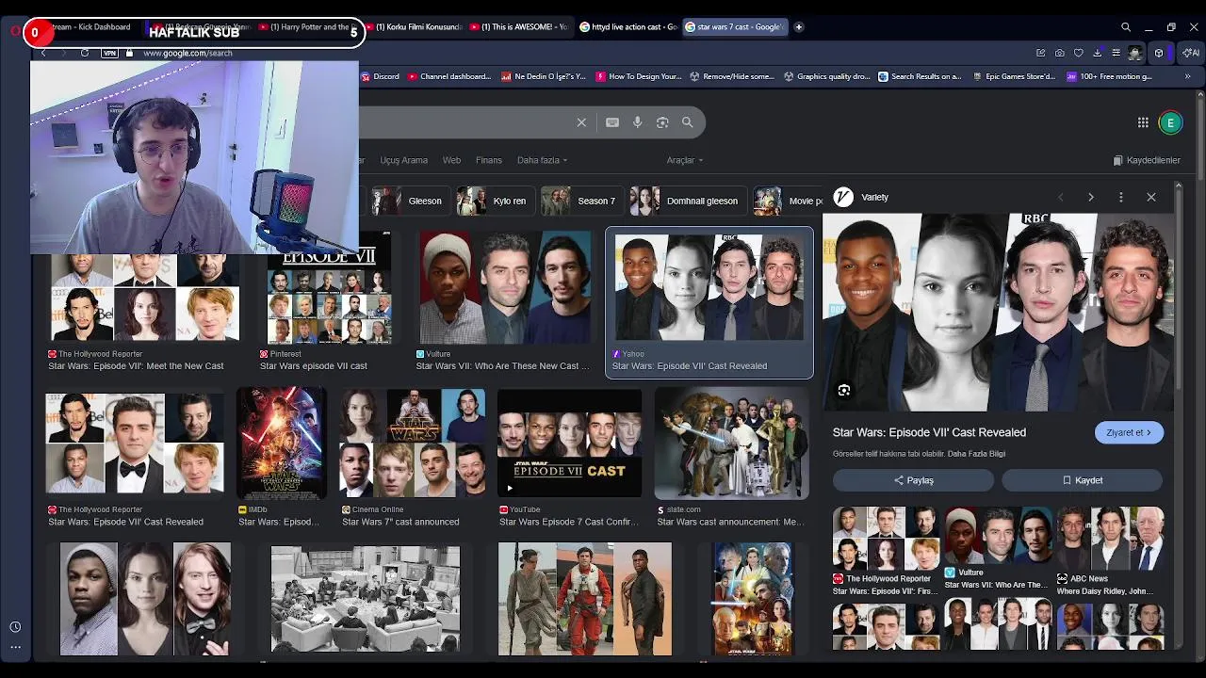
Task: Take a snapshot with camera icon
Action: (x=1060, y=53)
